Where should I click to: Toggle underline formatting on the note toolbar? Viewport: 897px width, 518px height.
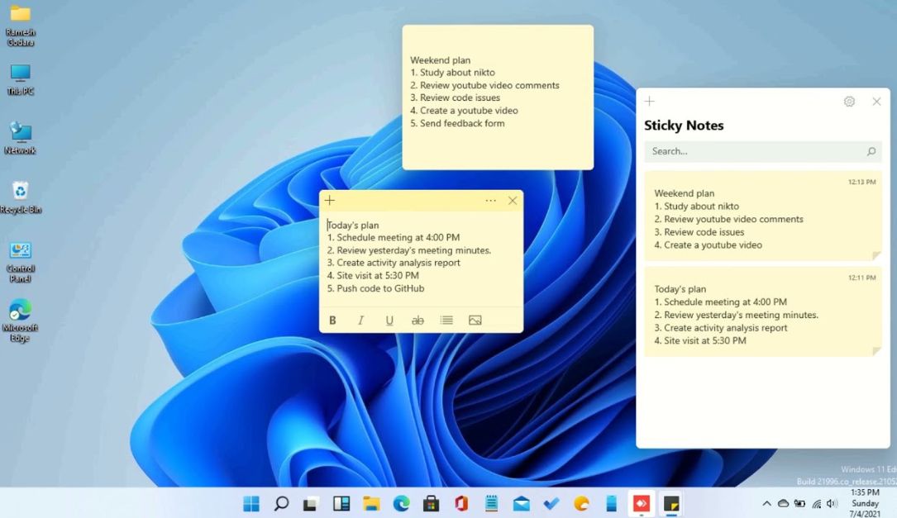tap(389, 321)
